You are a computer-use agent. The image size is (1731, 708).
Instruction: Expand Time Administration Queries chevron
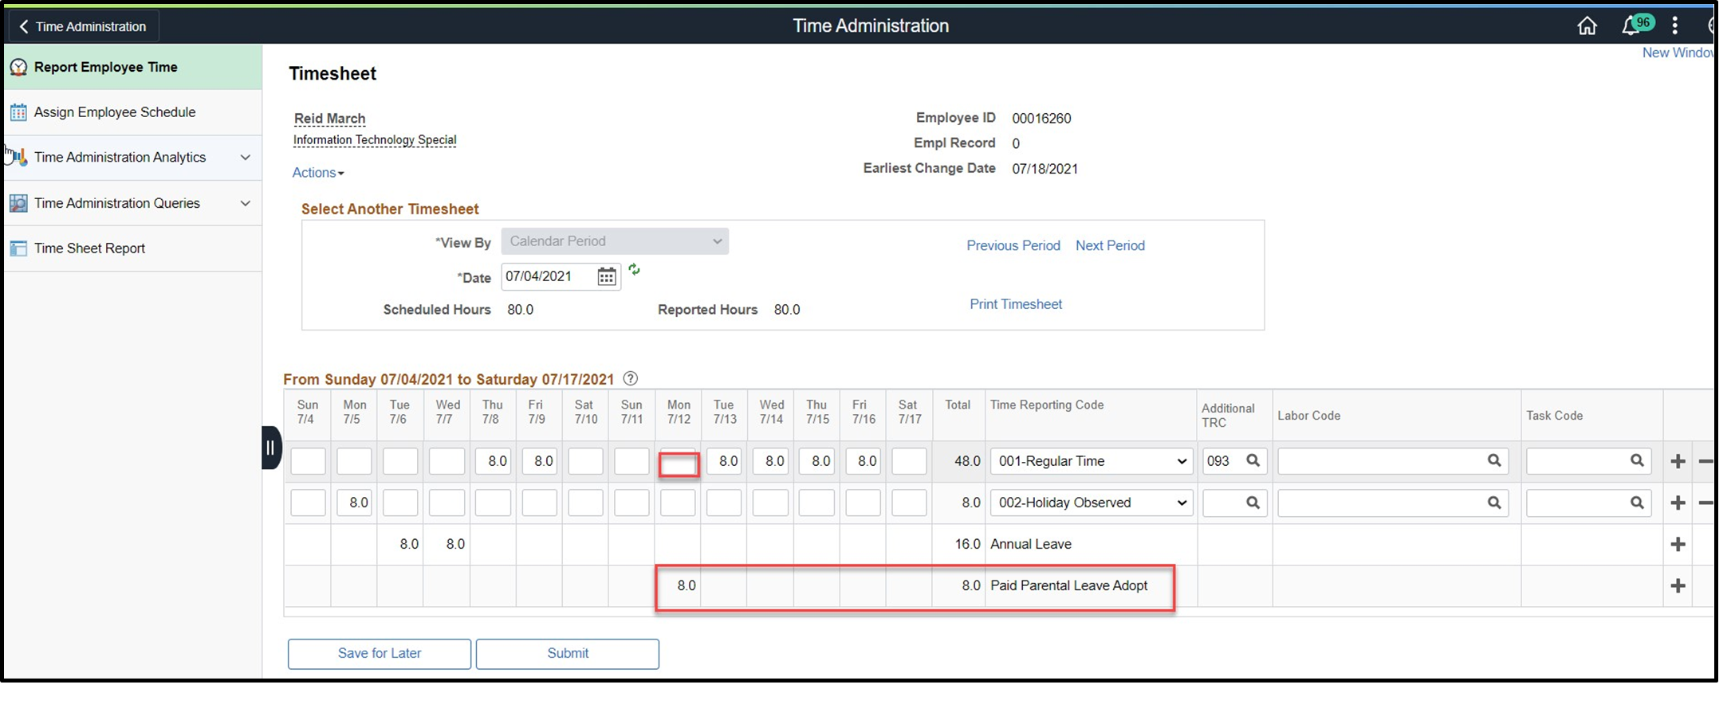(x=246, y=203)
